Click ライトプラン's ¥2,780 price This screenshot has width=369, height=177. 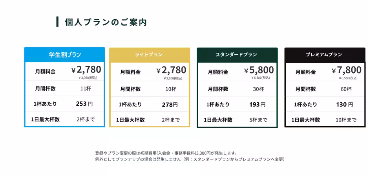click(171, 70)
